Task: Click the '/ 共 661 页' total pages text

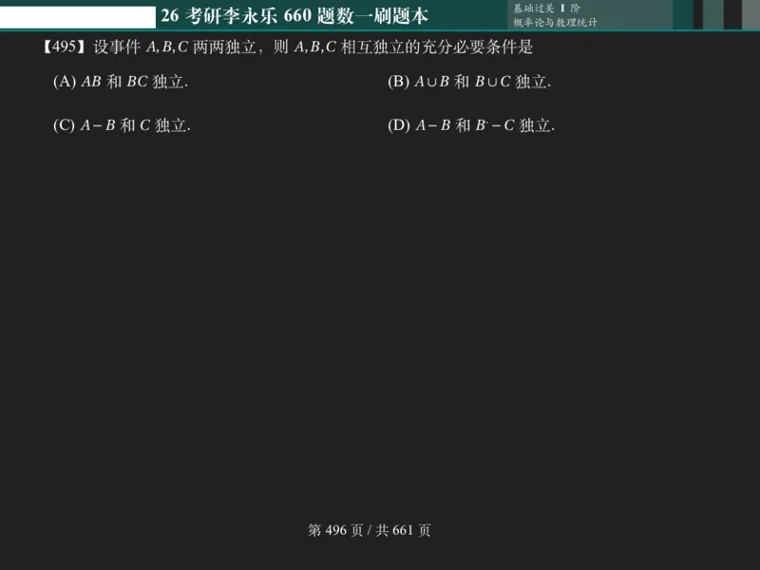Action: pos(399,532)
